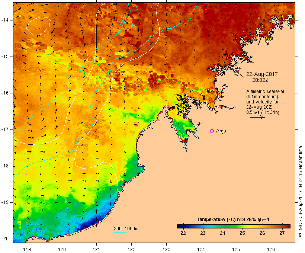
Task: Click the '22-Aug-2017' date text
Action: [262, 74]
